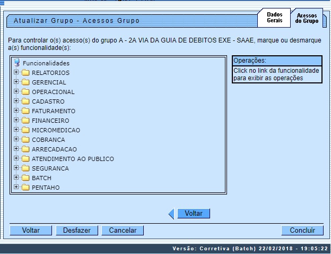The image size is (331, 254).
Task: Select CADASTRO text in the tree
Action: tap(48, 101)
